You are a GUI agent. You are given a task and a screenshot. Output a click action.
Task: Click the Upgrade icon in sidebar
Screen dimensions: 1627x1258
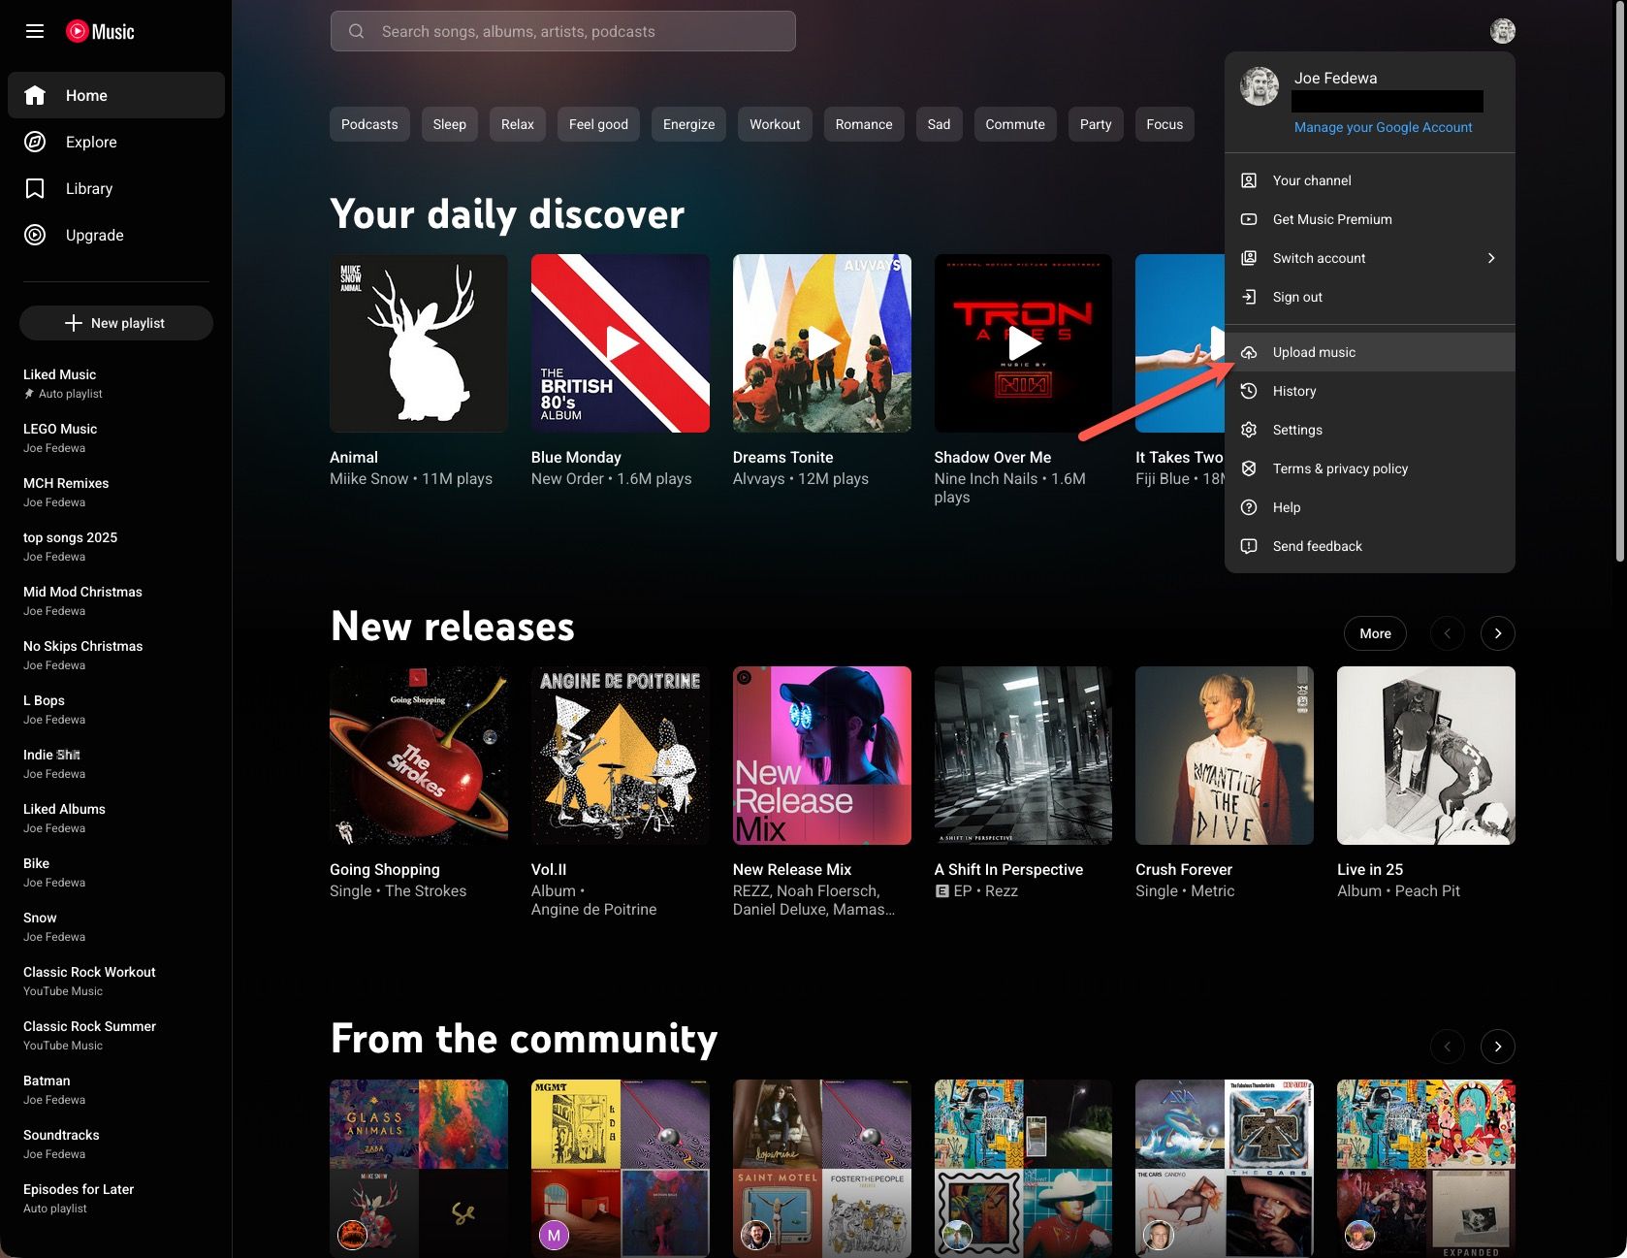click(x=35, y=235)
